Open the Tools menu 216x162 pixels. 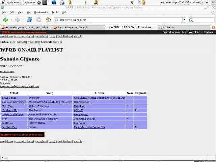tap(55, 12)
